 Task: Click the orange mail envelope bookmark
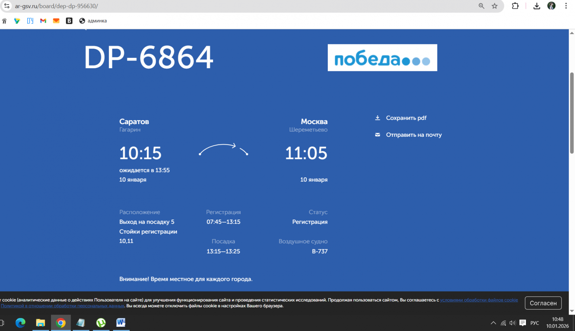(x=56, y=21)
